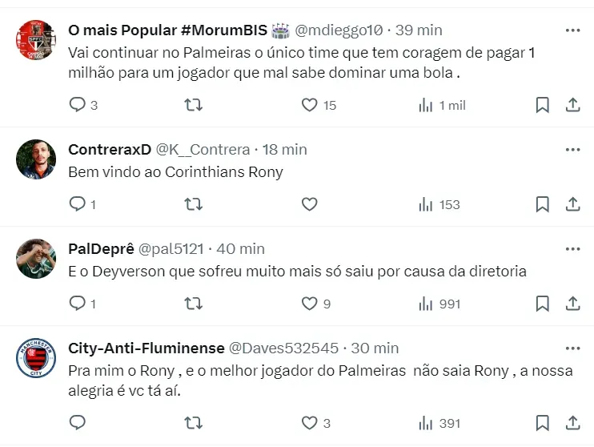Like the tweet from mdieggo10

[x=310, y=105]
